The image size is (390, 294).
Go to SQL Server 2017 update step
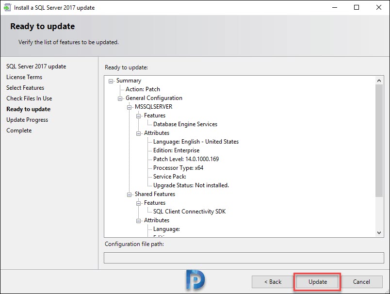pyautogui.click(x=36, y=66)
